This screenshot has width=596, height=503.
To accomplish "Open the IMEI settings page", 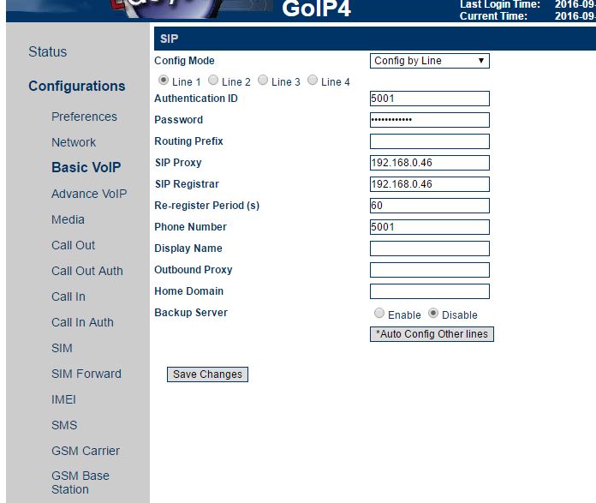I will [x=63, y=399].
